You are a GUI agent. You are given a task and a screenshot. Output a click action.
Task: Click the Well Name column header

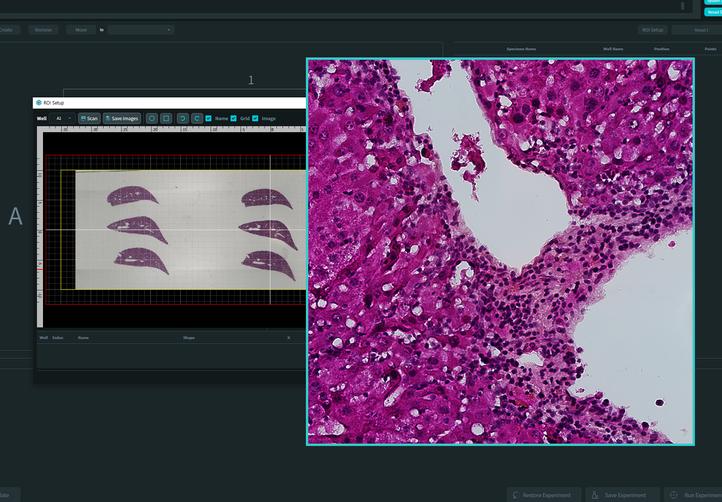(x=613, y=49)
